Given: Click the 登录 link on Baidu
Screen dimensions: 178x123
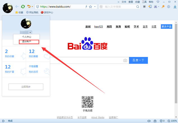Looking at the screenshot, I should [145, 27].
